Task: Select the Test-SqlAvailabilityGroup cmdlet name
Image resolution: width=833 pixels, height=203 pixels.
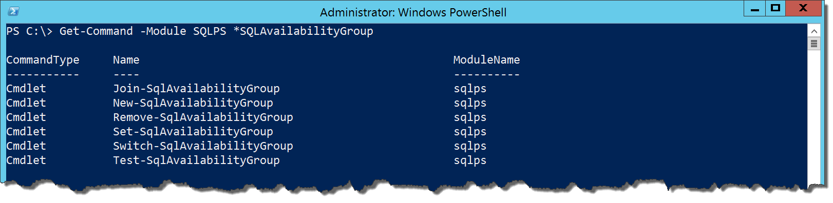Action: (x=196, y=160)
